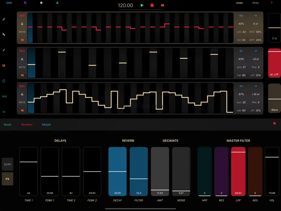Toggle MUTE on the GEN track

coord(22,32)
